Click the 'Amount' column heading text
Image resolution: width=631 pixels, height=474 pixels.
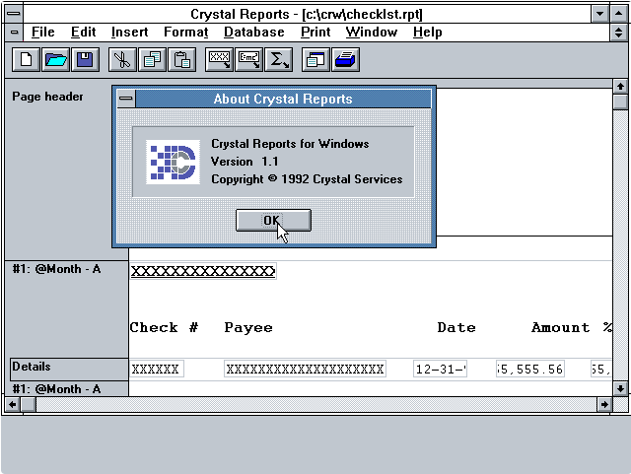(561, 327)
